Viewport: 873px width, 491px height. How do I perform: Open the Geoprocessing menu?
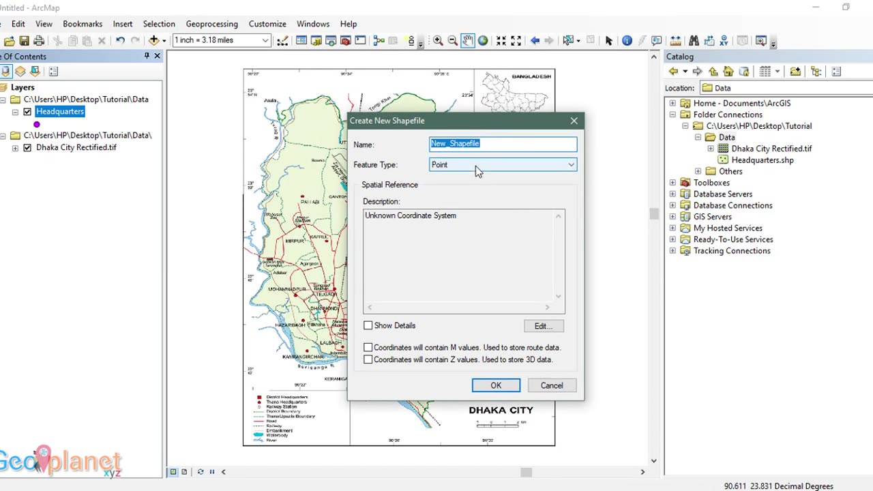(x=212, y=24)
